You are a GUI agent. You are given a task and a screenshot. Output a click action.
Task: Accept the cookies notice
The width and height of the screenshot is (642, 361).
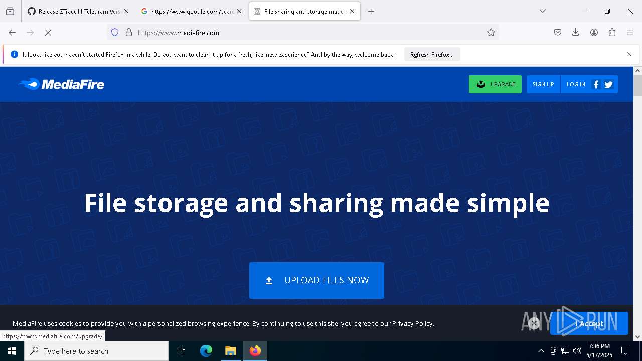pos(589,324)
